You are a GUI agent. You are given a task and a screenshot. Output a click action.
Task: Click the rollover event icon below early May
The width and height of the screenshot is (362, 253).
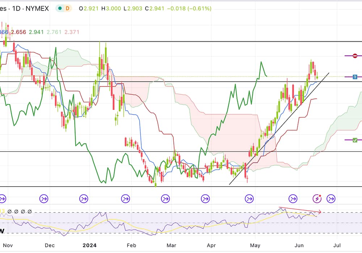coord(249,198)
